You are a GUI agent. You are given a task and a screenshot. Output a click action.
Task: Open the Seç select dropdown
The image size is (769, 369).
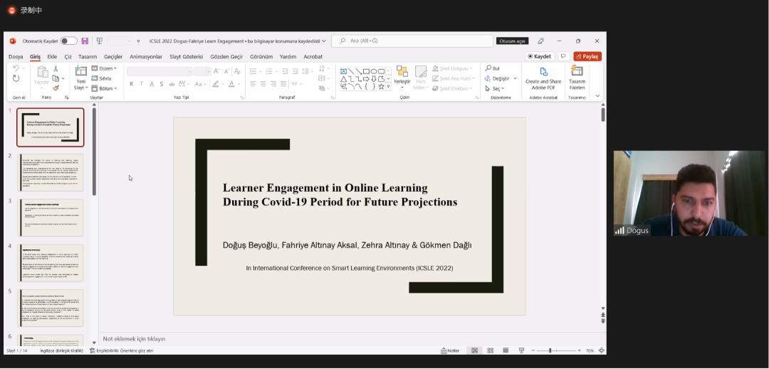tap(496, 88)
